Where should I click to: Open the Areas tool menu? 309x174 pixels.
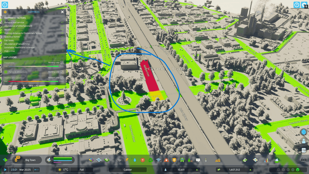(99, 160)
